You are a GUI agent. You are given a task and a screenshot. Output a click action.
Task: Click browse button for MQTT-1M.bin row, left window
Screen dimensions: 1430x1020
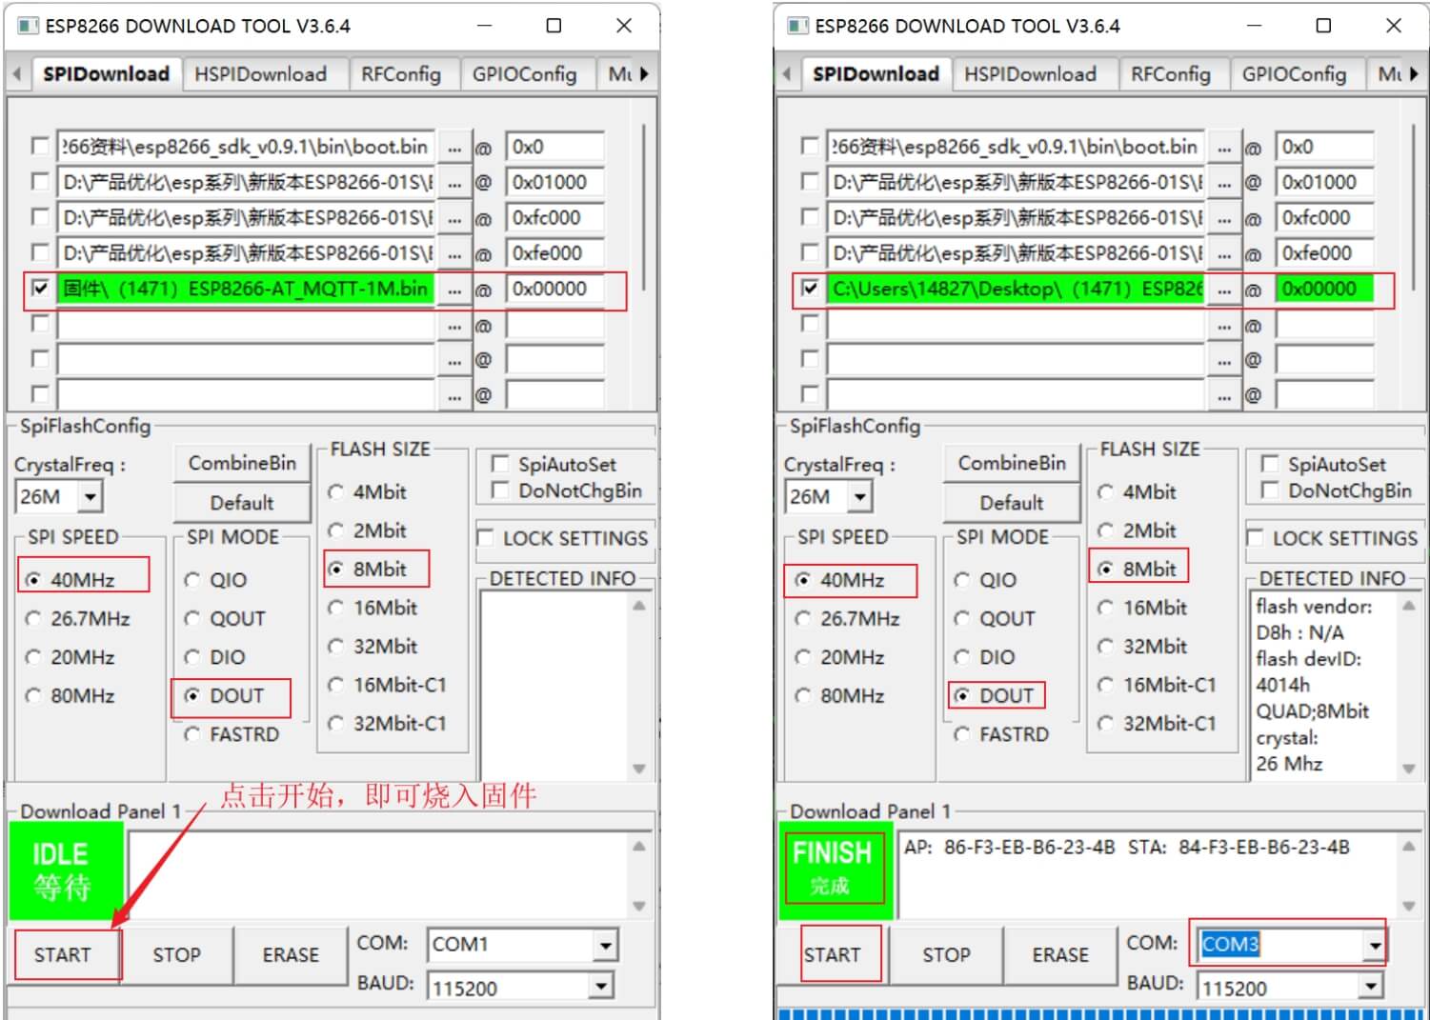pos(454,290)
